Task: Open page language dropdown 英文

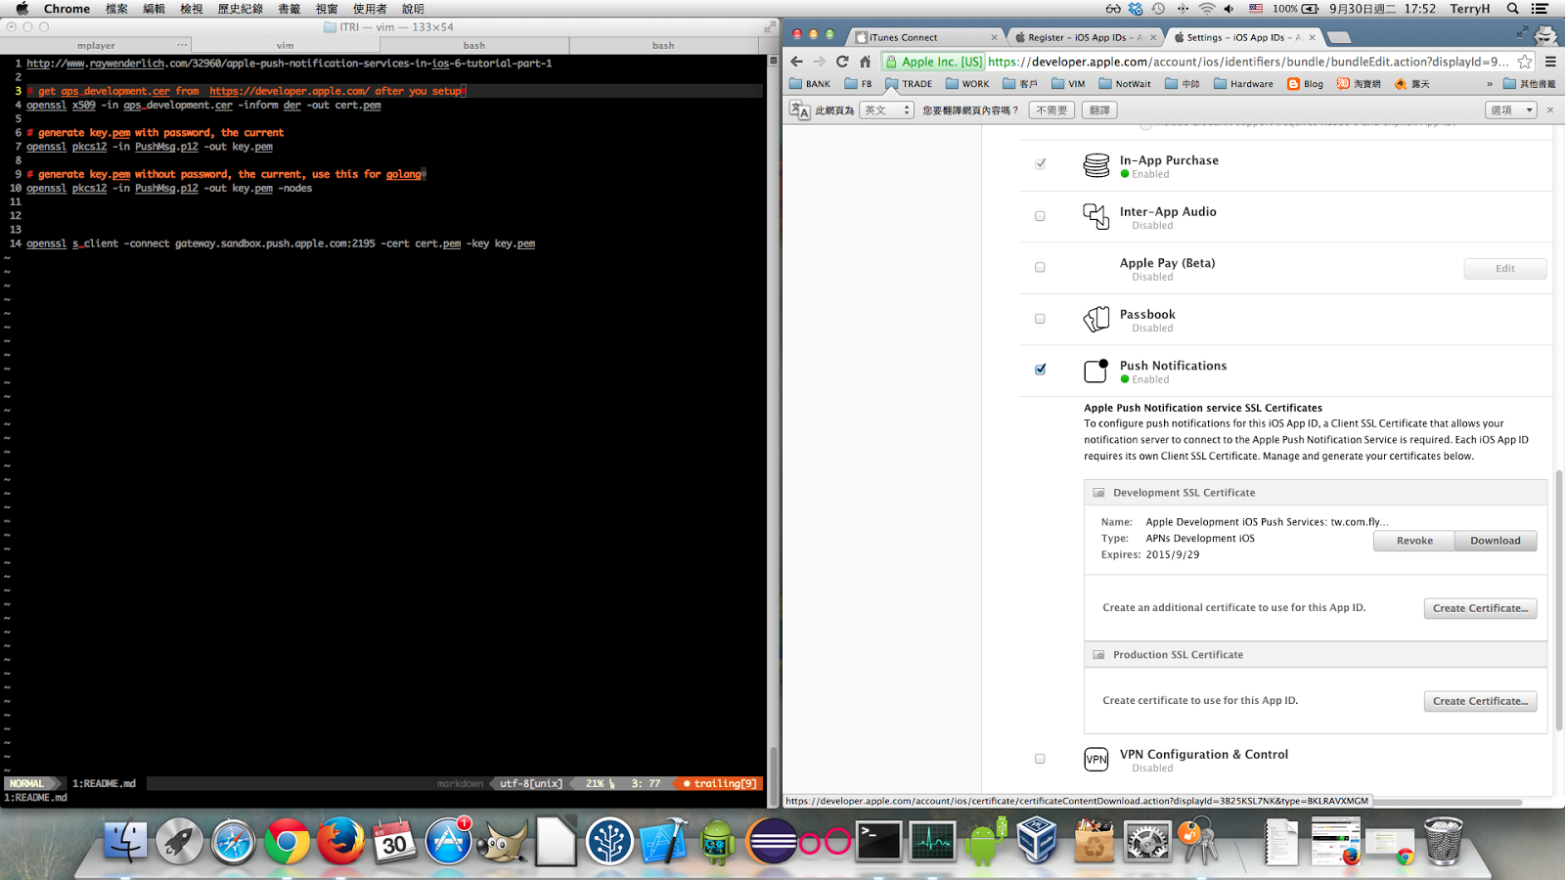Action: click(887, 110)
